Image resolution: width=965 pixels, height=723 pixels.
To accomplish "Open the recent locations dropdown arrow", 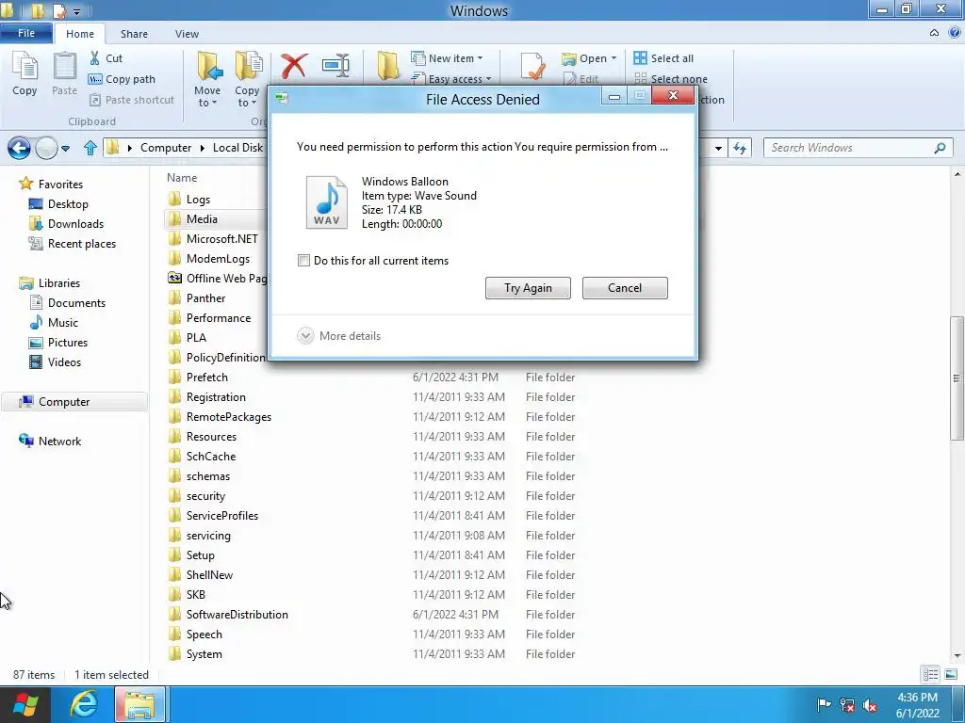I will [x=66, y=148].
